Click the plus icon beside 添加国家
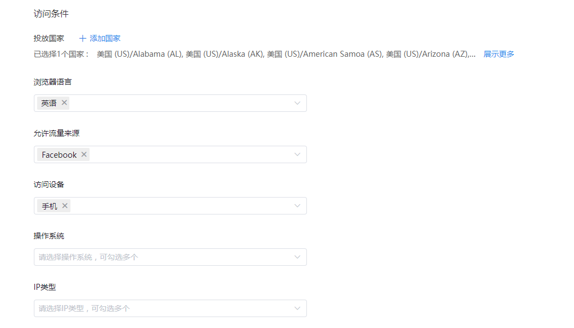 pos(82,38)
